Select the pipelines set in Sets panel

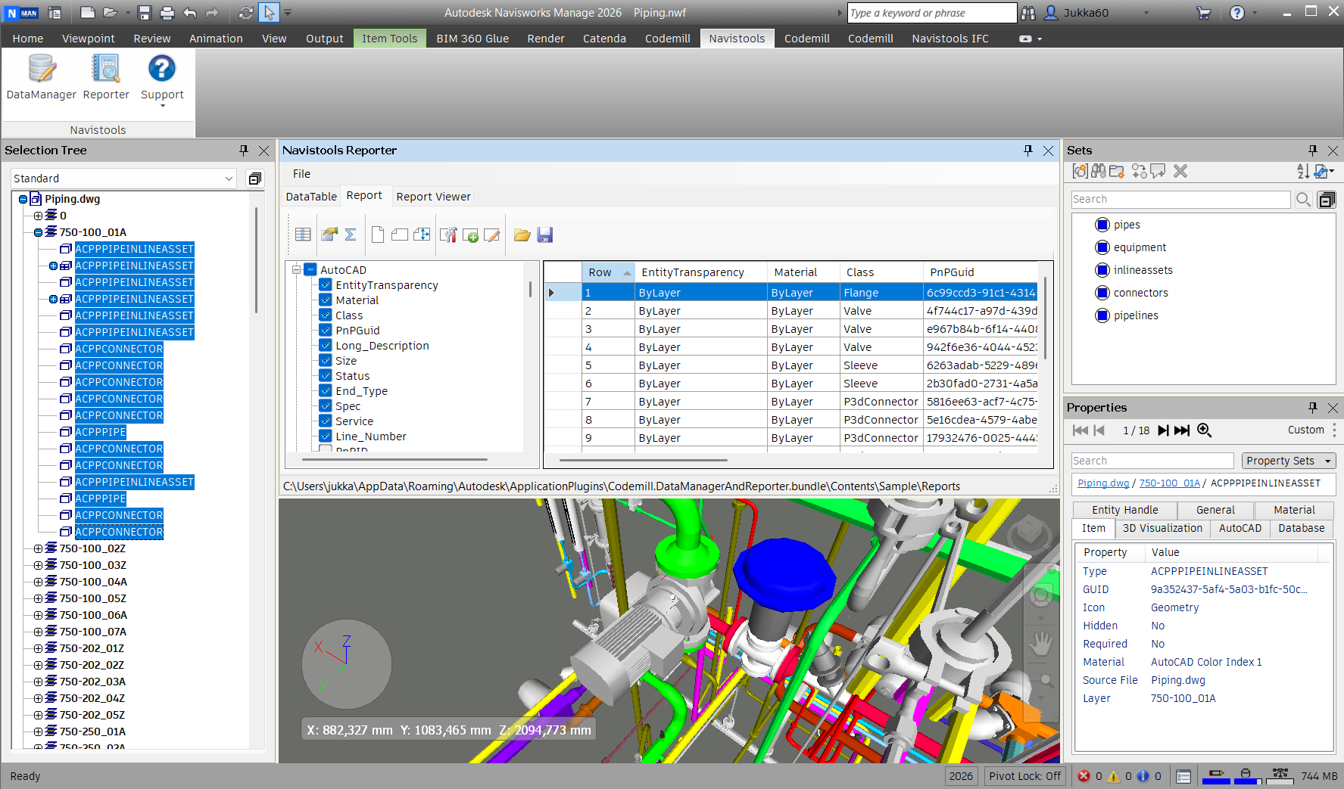coord(1135,315)
